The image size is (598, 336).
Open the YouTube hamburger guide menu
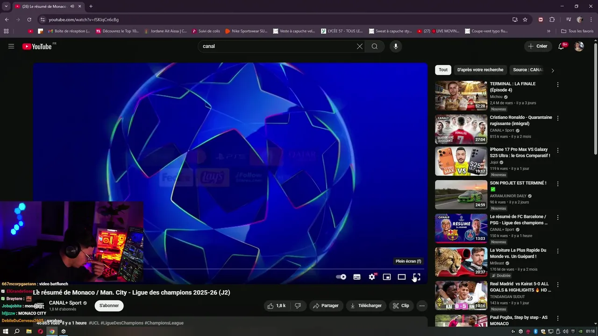11,46
